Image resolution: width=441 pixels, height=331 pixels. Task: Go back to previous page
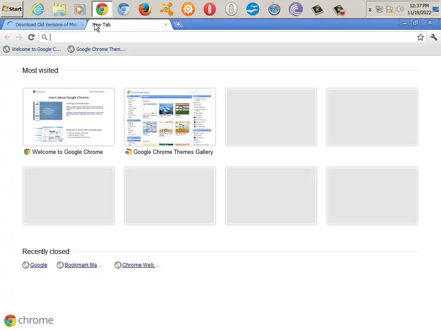click(7, 37)
